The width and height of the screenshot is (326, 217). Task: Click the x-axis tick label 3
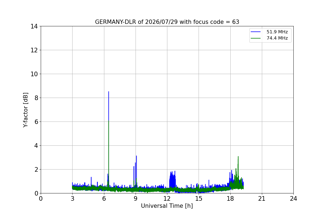click(x=72, y=199)
